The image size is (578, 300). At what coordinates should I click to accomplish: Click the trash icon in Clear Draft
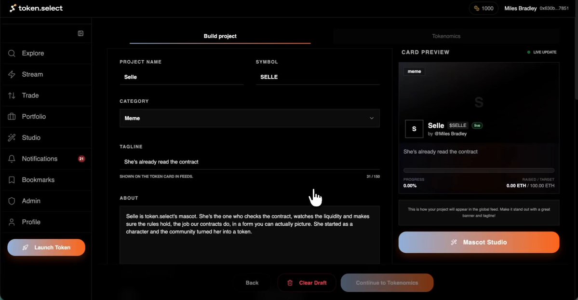pyautogui.click(x=290, y=283)
